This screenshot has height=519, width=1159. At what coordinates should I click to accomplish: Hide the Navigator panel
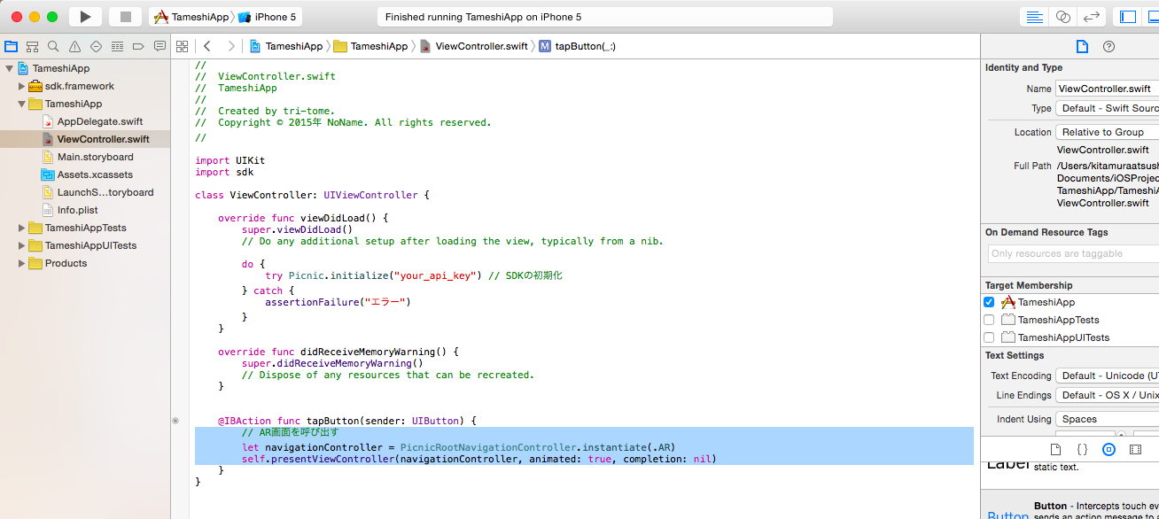pos(1128,17)
